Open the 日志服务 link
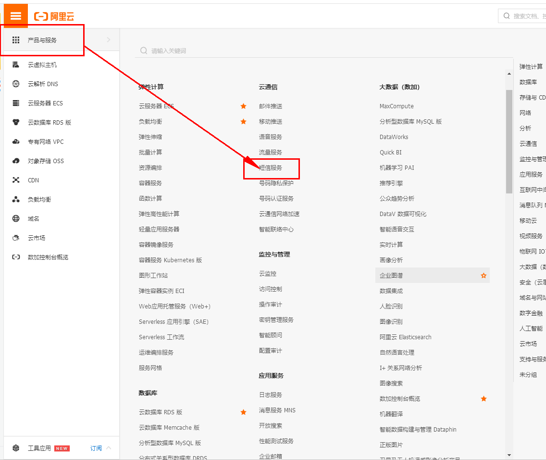 point(271,395)
